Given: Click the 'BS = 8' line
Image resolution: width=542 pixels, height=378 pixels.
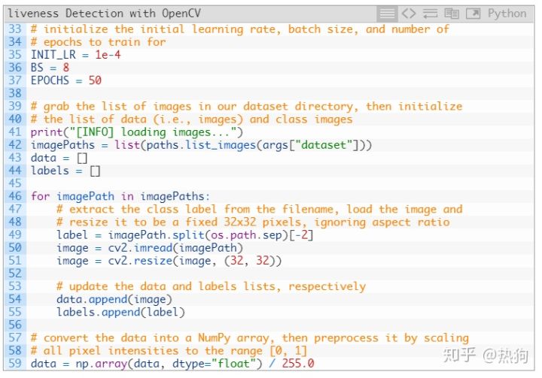Looking at the screenshot, I should [50, 68].
